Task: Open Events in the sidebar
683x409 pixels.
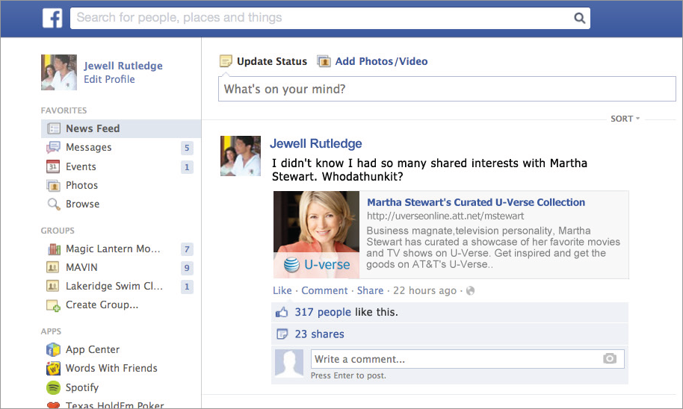Action: click(x=81, y=166)
